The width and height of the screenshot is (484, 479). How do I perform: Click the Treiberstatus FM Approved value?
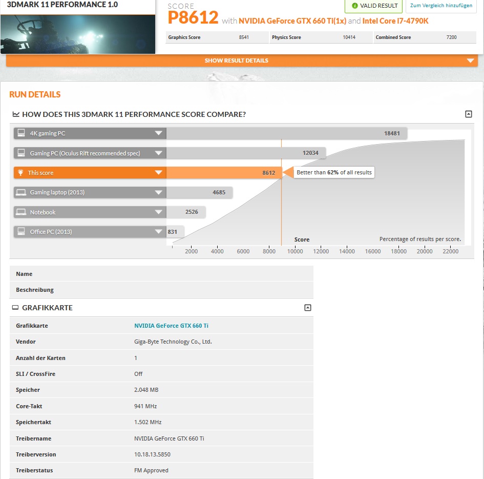click(x=151, y=470)
